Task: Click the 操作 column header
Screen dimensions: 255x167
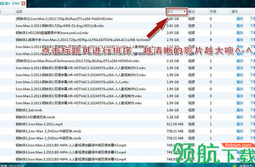Action: point(235,11)
